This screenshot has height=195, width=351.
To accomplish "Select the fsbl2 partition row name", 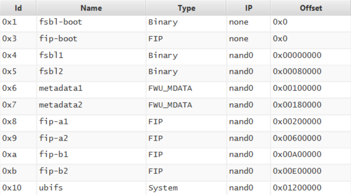I will tap(51, 72).
